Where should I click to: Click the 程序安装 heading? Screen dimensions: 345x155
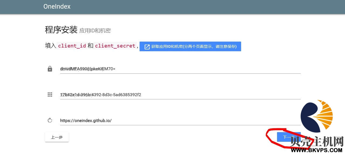(x=61, y=30)
